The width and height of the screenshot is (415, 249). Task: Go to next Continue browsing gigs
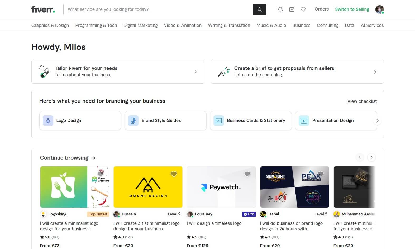(371, 157)
